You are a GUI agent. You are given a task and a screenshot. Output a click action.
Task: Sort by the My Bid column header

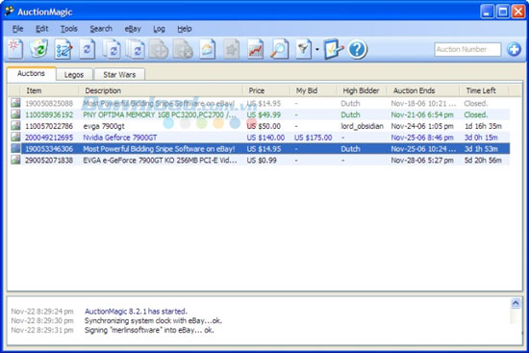(314, 90)
